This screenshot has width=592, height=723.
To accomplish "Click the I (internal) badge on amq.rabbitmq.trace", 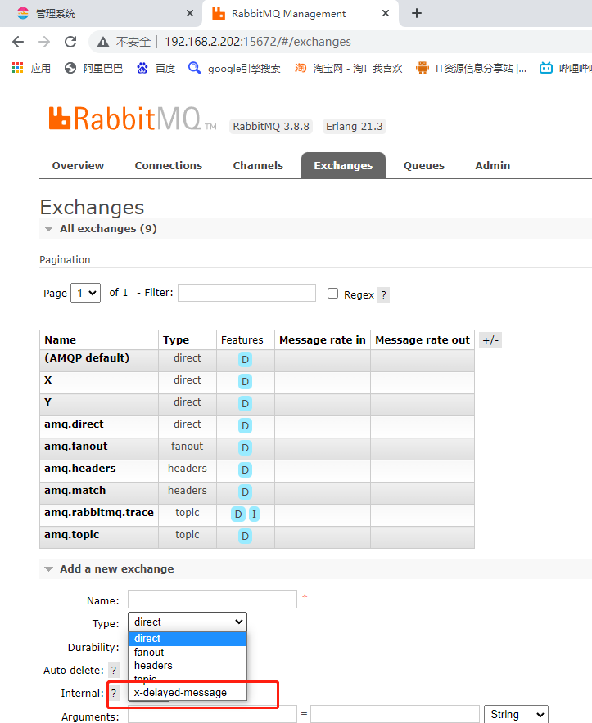I will pos(254,514).
